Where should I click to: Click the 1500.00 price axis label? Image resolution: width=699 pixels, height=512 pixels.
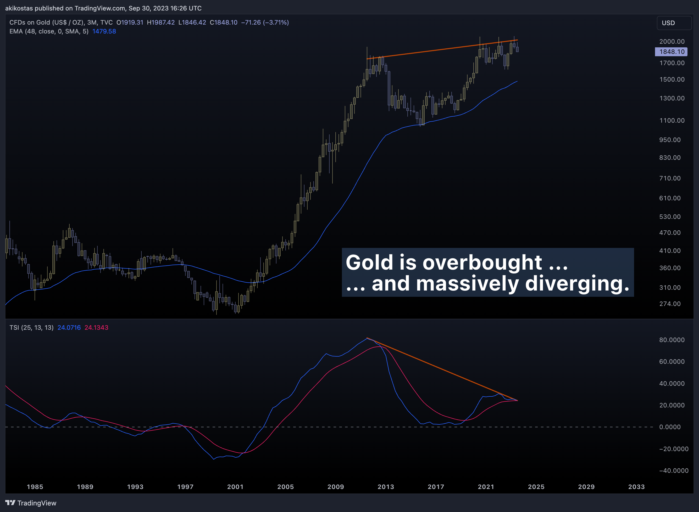[x=672, y=79]
